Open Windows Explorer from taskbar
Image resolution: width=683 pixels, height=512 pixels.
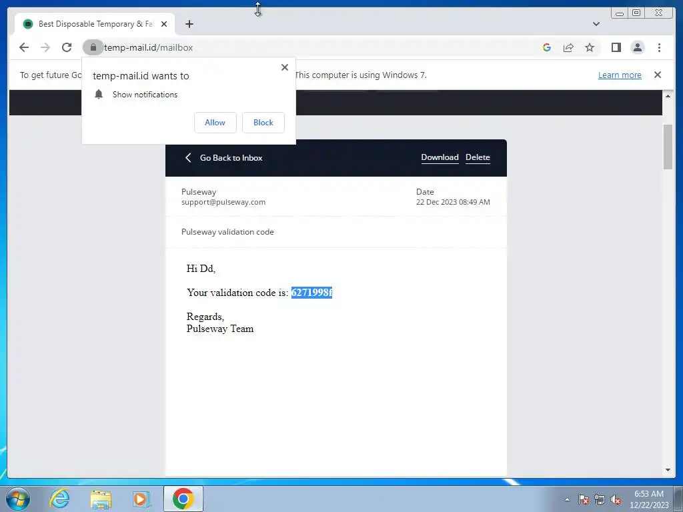101,499
